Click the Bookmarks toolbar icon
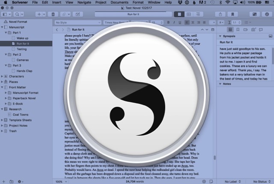274x184 pixels. point(232,14)
